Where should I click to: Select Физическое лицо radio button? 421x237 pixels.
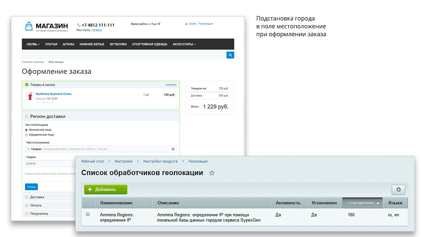tap(26, 130)
